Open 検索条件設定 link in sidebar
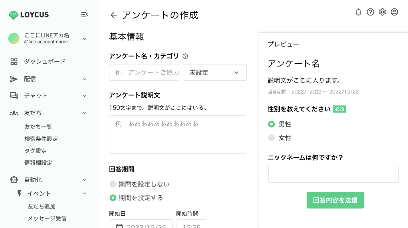Viewport: 408px width, 228px height. (x=41, y=139)
